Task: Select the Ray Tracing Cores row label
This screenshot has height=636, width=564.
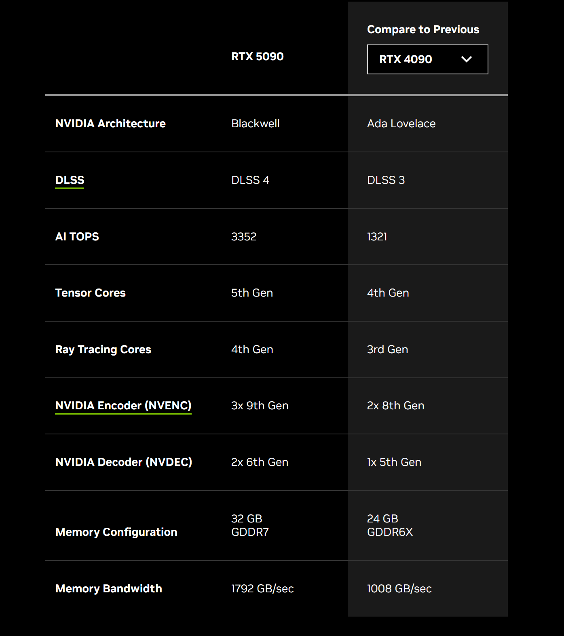Action: [x=103, y=350]
